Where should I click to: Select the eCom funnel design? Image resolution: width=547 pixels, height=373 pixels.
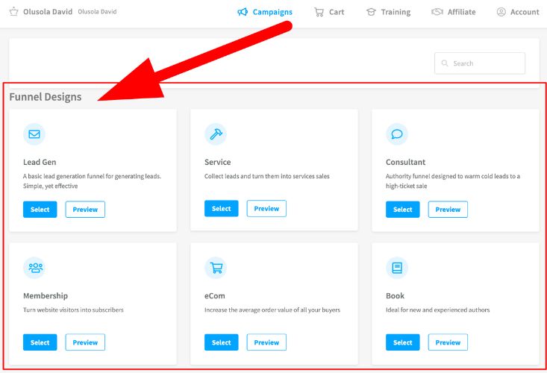tap(222, 342)
